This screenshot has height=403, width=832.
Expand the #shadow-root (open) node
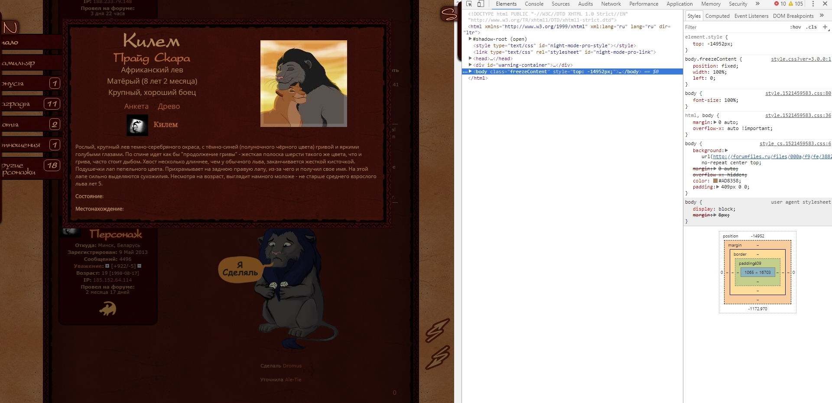click(x=470, y=39)
